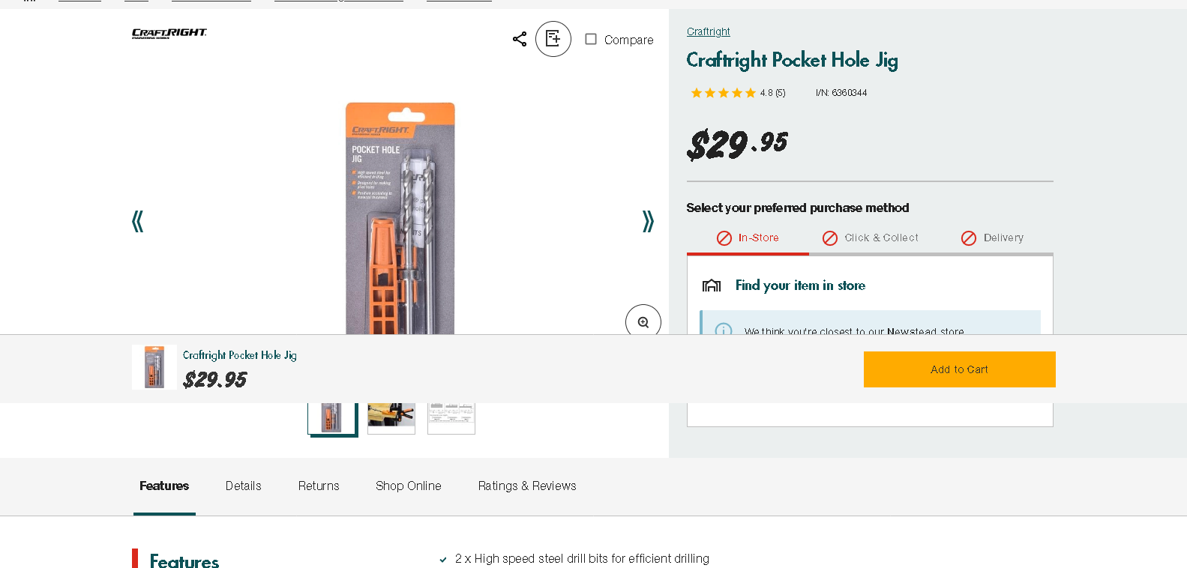This screenshot has width=1187, height=568.
Task: Open the Details tab
Action: tap(244, 486)
